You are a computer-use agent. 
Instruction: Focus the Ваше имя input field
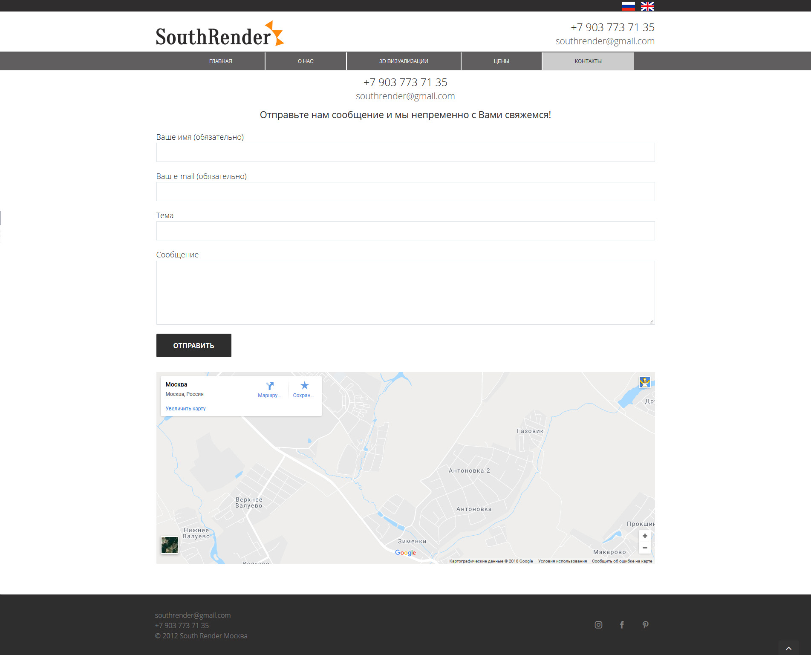(405, 153)
